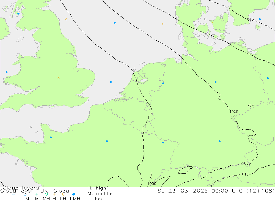Screen dimensions: 275x201
Task: Click the blue circle LM legend symbol
Action: coord(25,194)
